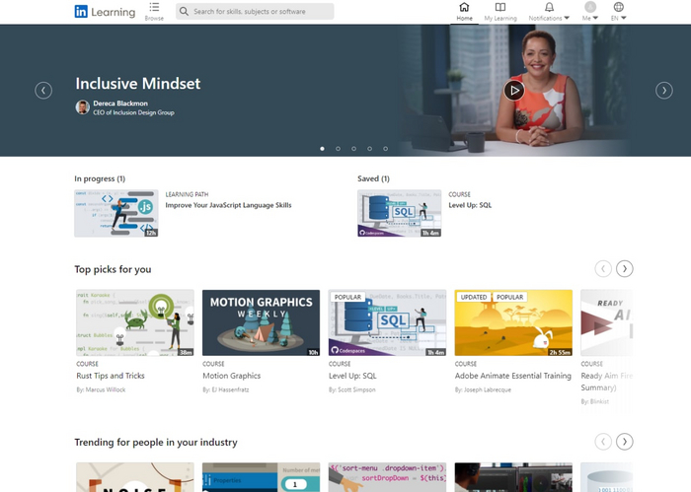Open Improve Your JavaScript Language Skills
This screenshot has height=492, width=691.
228,205
